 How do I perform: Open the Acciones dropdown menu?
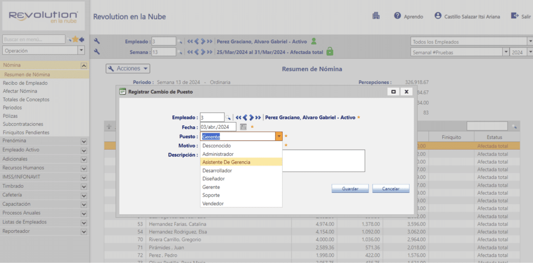point(128,69)
